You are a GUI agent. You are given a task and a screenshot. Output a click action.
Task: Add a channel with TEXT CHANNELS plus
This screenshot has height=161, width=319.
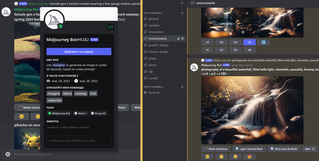[x=182, y=13]
